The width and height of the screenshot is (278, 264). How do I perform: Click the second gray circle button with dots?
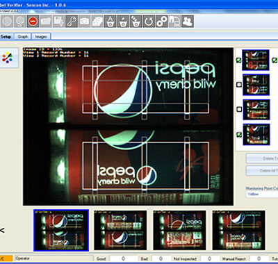point(20,22)
